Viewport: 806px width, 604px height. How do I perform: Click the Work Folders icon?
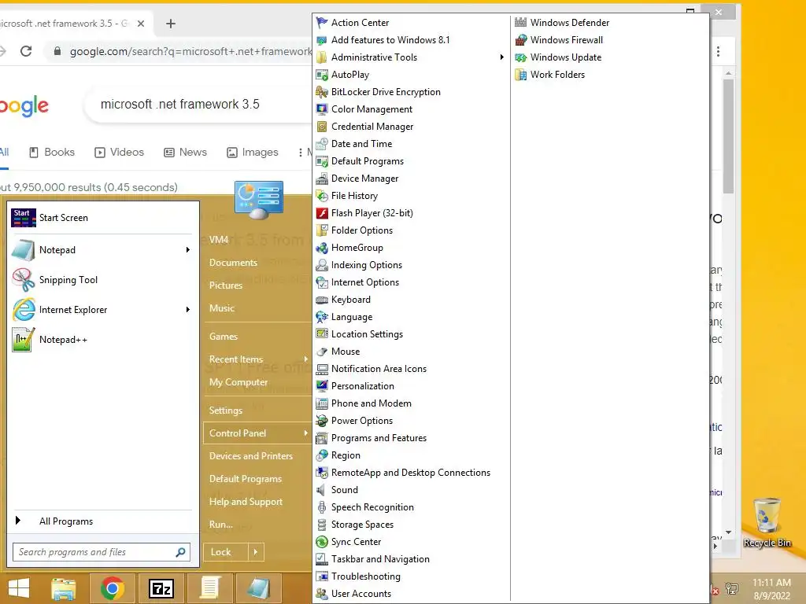click(x=521, y=75)
